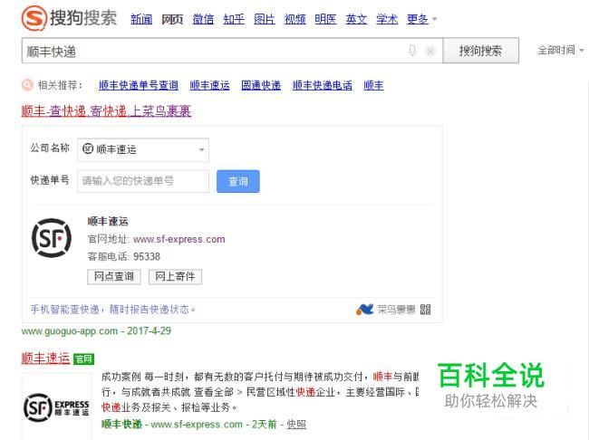Open related search 顺丰快递单号查询
Screen dimensions: 589x440
[139, 86]
